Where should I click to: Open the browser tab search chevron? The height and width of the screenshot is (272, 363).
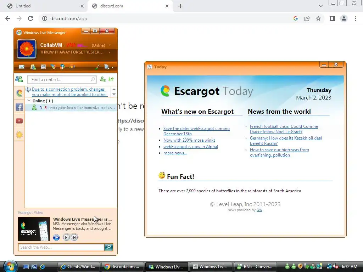click(320, 6)
